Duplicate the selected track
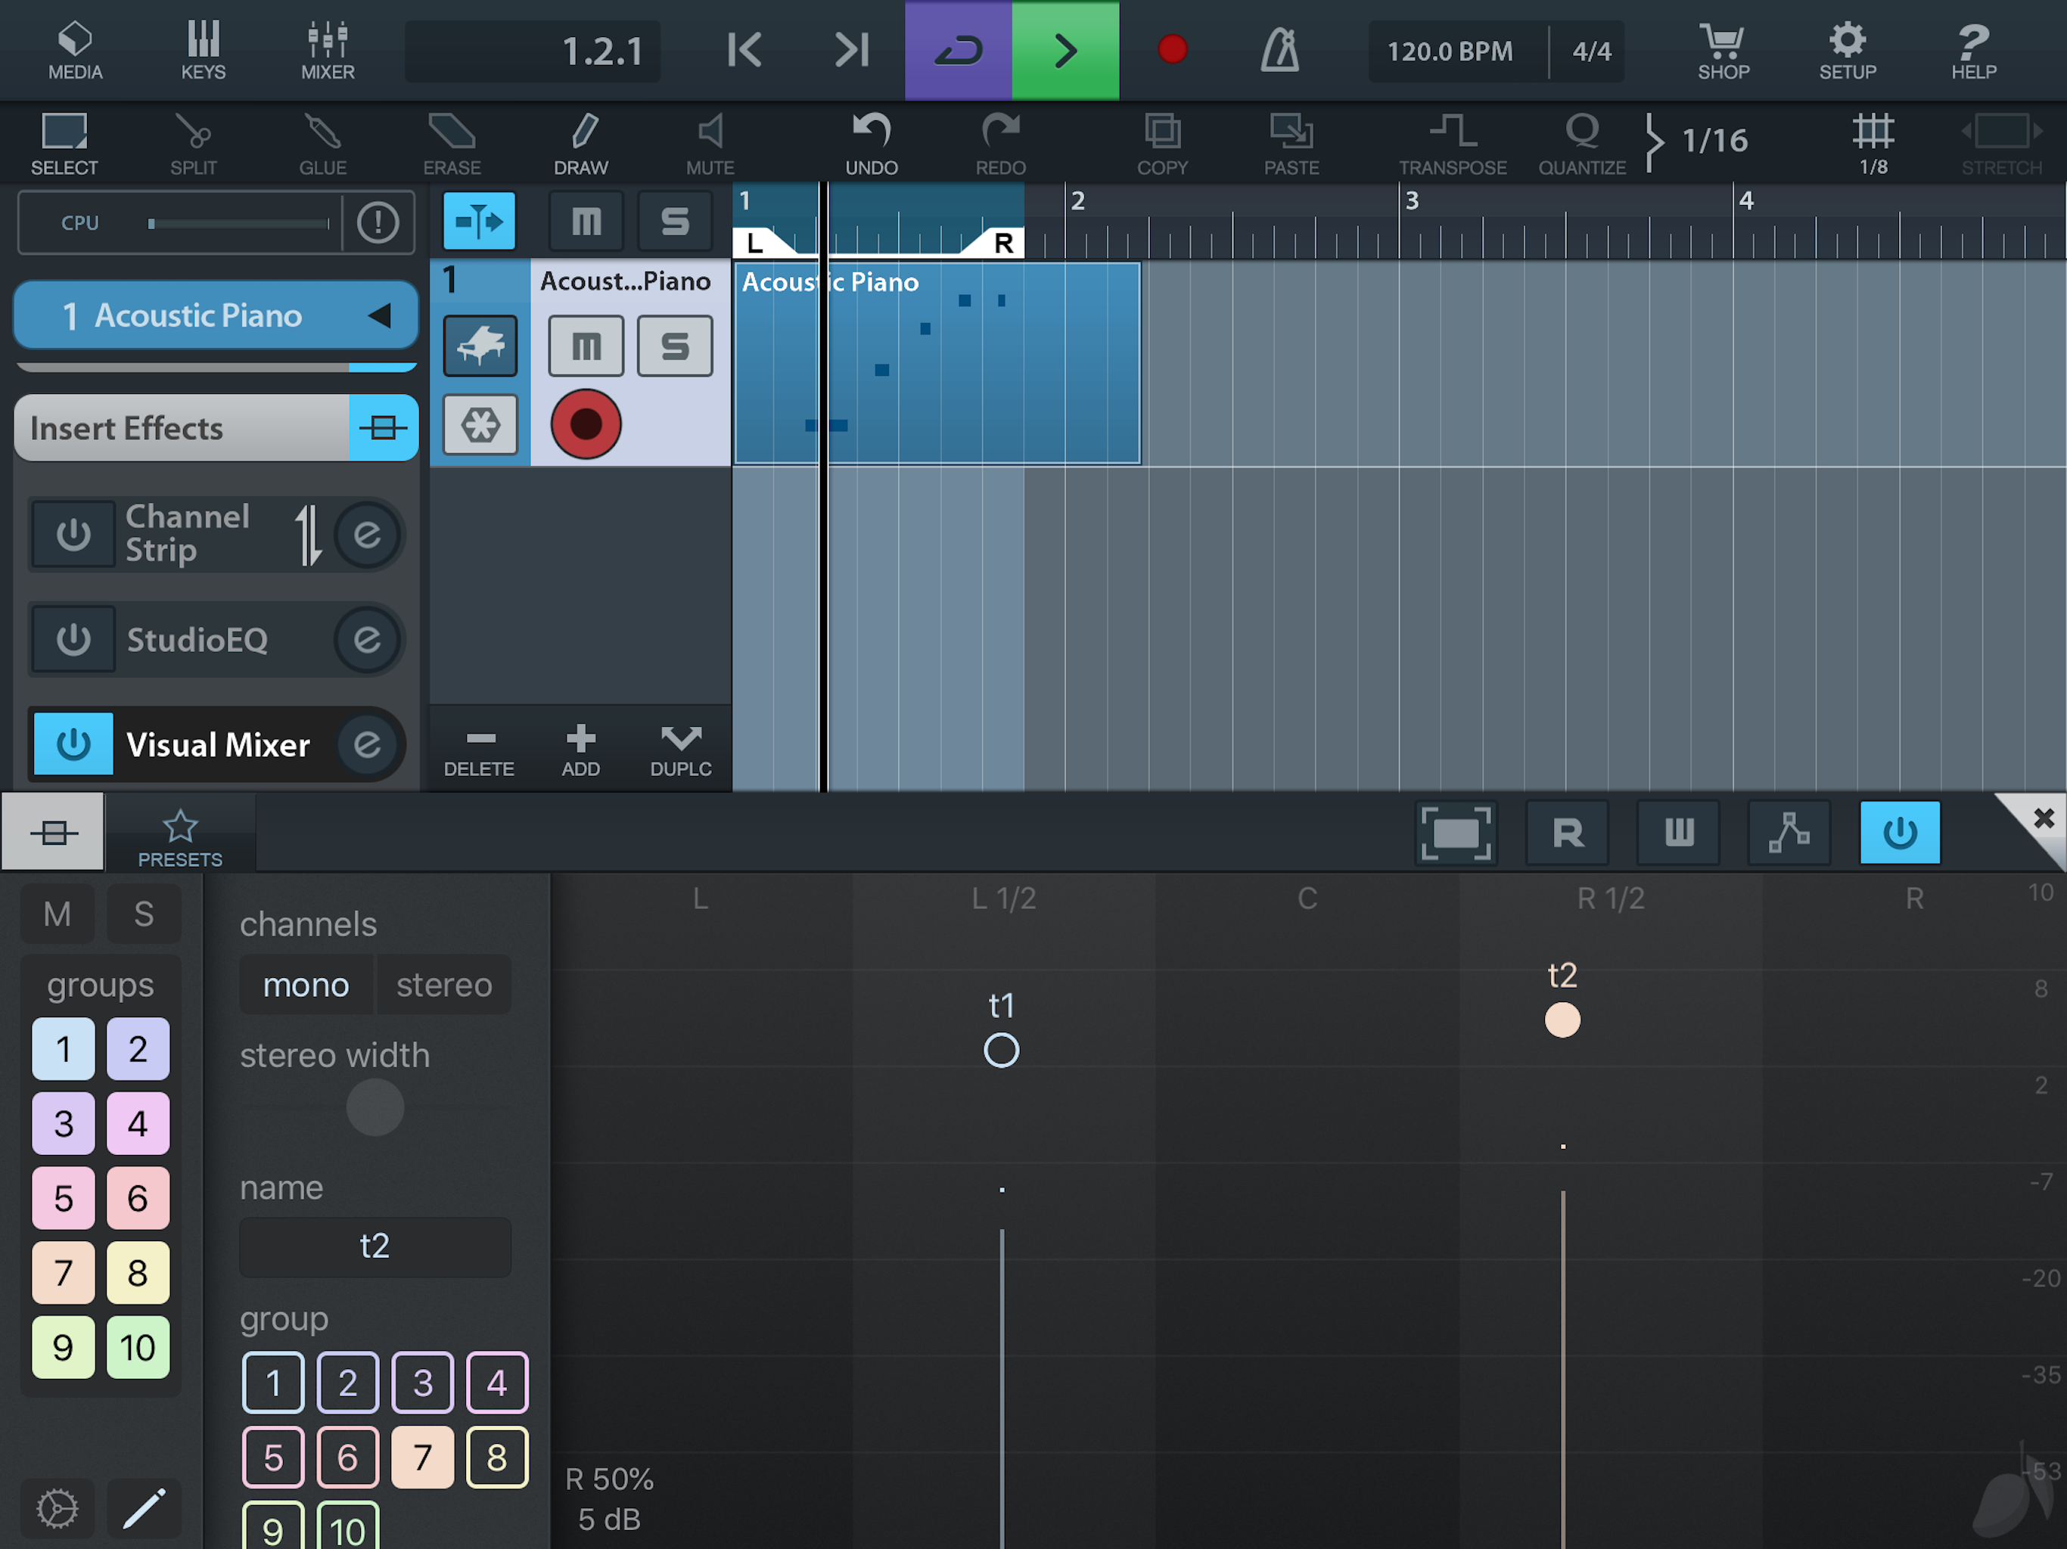The image size is (2067, 1549). click(680, 750)
